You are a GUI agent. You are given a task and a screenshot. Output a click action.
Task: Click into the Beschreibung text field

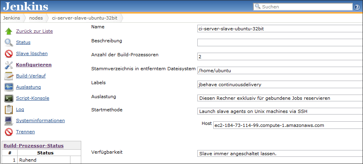point(279,42)
